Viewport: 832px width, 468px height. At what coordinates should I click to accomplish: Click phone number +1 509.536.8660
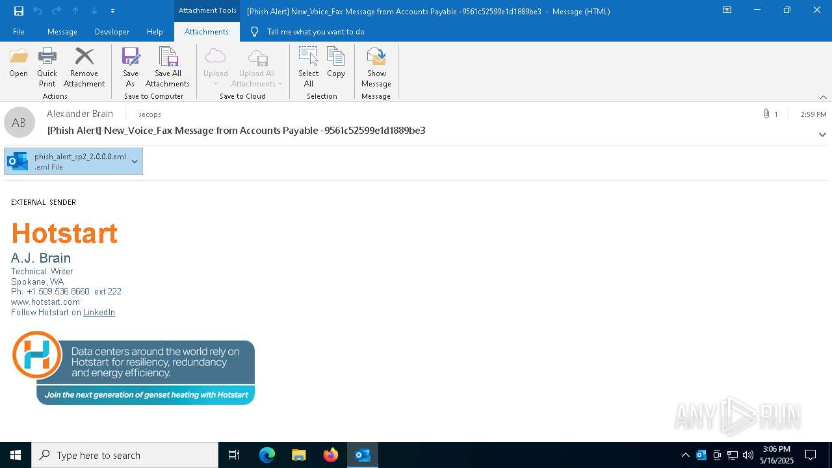(x=58, y=292)
